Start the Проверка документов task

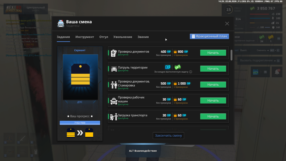coord(213,53)
